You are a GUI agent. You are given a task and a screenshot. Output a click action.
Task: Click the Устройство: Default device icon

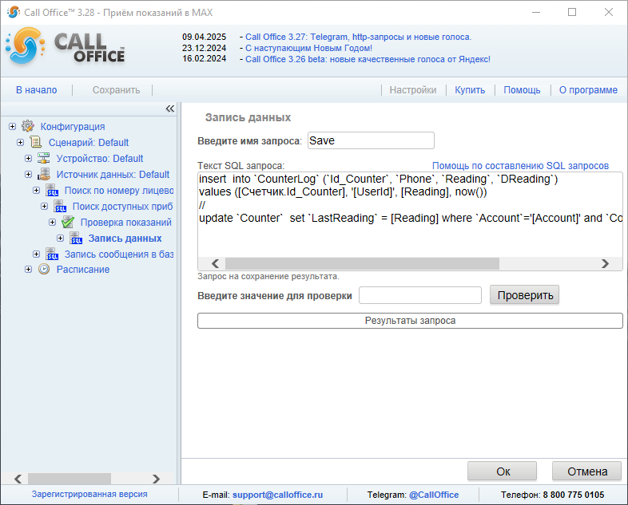[x=44, y=158]
